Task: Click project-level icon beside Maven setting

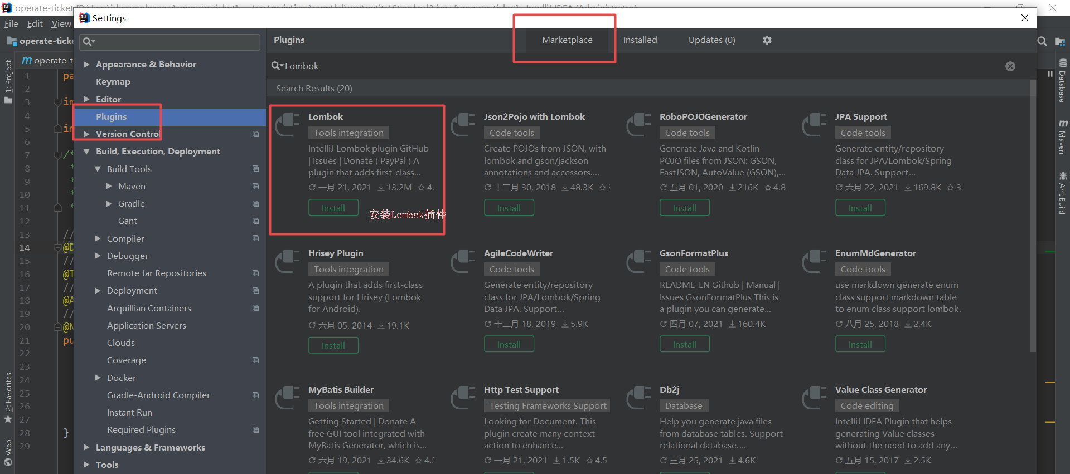Action: click(x=255, y=186)
